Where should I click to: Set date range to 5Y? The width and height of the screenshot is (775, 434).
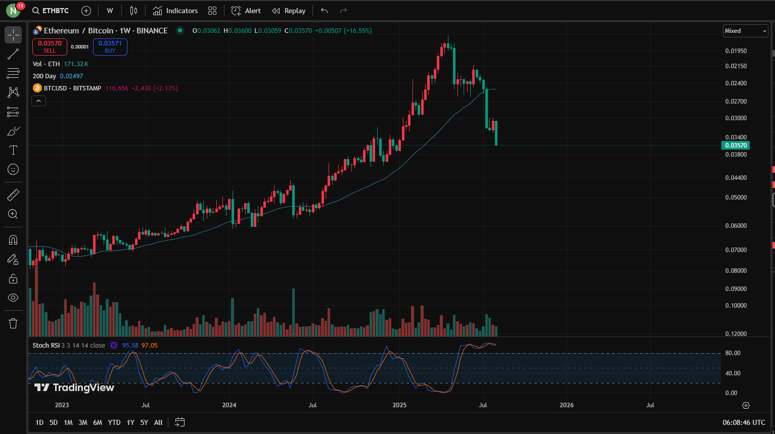[144, 422]
